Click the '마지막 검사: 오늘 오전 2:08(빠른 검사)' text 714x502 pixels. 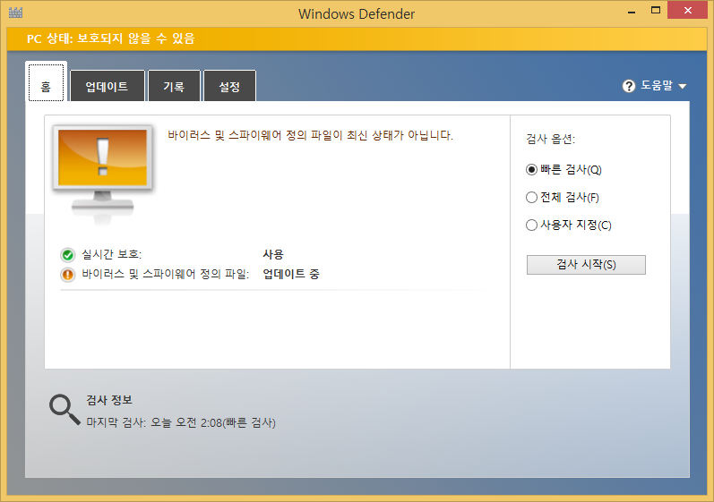181,423
